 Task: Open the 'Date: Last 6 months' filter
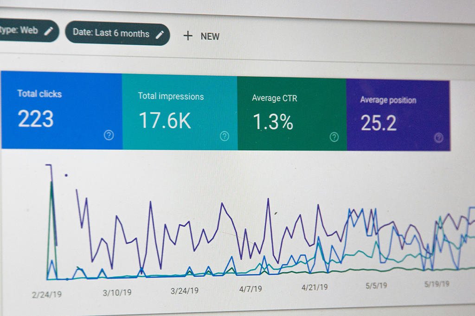tap(111, 34)
